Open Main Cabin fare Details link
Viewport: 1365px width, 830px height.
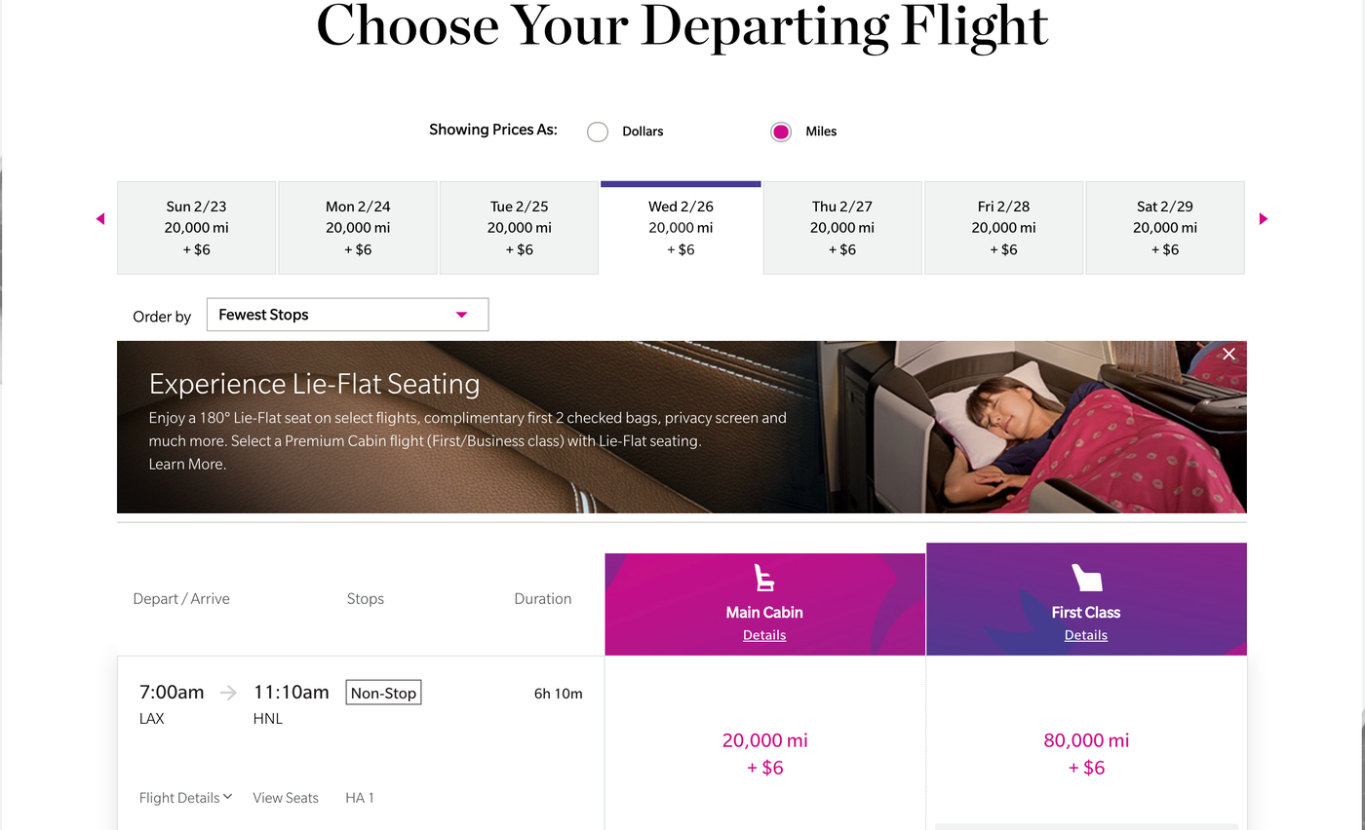(x=764, y=634)
